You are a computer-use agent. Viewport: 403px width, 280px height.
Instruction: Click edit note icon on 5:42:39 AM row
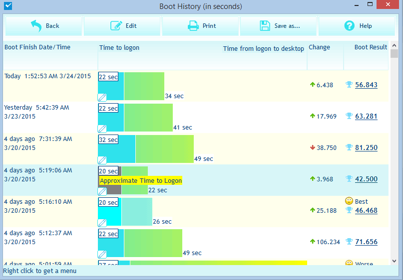[102, 129]
